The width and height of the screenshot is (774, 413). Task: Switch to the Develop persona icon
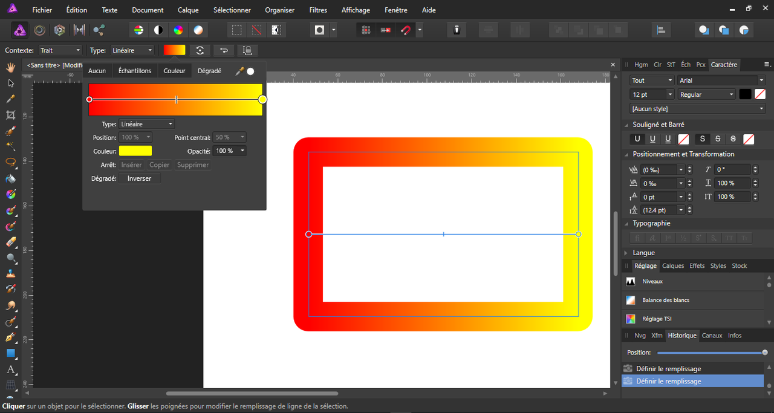(59, 30)
